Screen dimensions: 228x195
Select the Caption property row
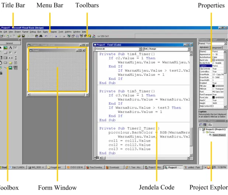pyautogui.click(x=211, y=66)
